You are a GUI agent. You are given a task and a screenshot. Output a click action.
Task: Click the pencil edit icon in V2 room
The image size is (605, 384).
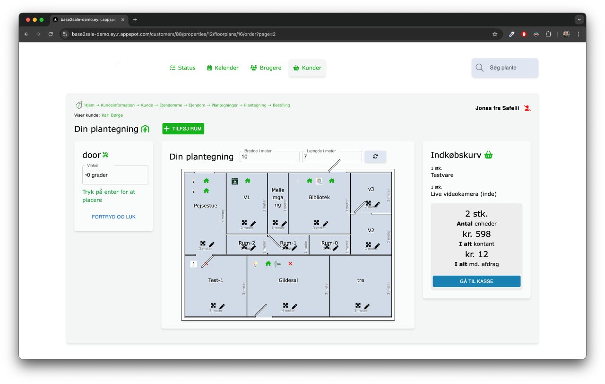pos(377,245)
